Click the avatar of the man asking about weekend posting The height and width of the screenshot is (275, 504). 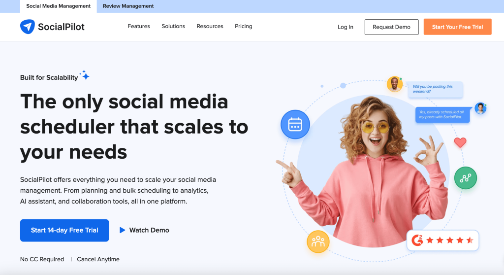pyautogui.click(x=394, y=84)
